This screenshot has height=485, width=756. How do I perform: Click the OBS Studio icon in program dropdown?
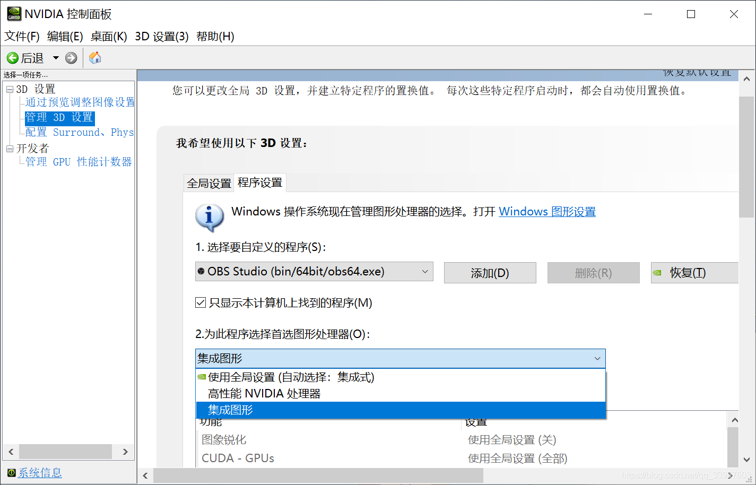[x=201, y=271]
